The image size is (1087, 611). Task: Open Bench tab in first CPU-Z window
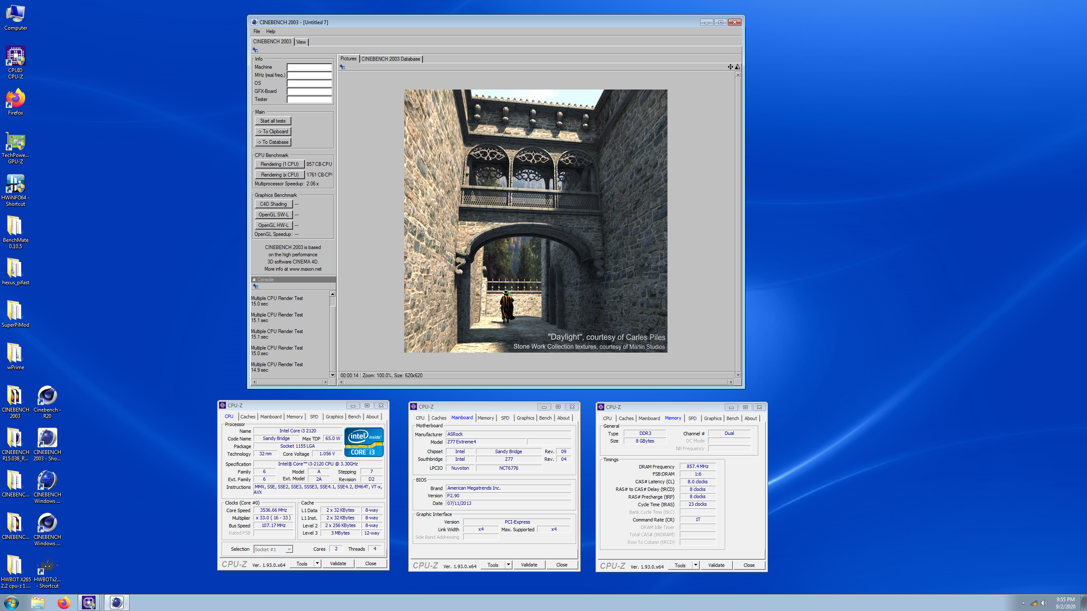coord(354,417)
